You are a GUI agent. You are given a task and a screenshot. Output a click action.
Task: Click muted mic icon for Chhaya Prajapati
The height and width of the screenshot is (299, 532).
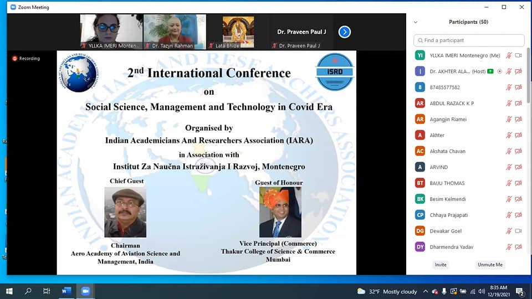pos(509,215)
